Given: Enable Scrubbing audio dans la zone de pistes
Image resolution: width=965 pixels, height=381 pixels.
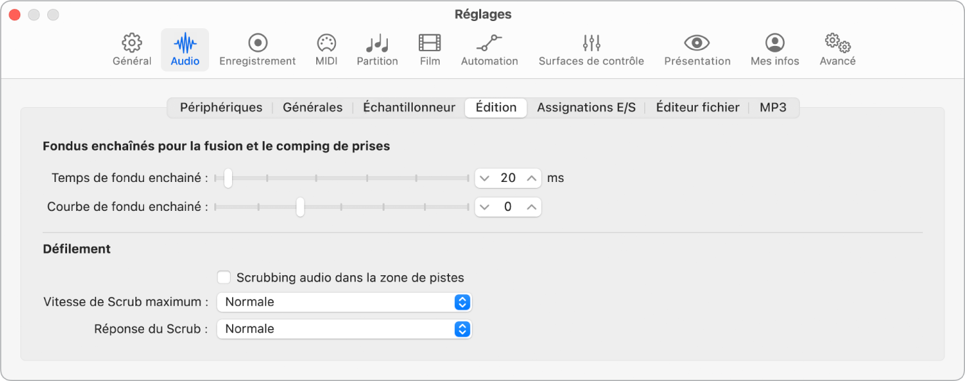Looking at the screenshot, I should tap(224, 277).
